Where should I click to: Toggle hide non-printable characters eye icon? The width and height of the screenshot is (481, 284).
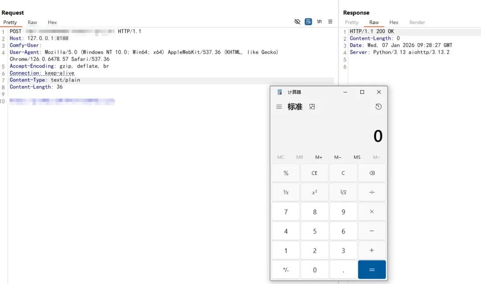coord(298,22)
